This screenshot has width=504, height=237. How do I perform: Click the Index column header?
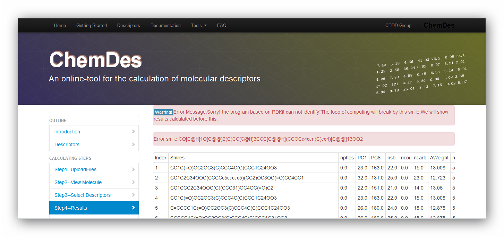(161, 158)
